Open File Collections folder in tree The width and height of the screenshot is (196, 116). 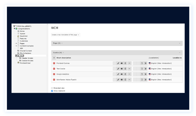(25, 53)
